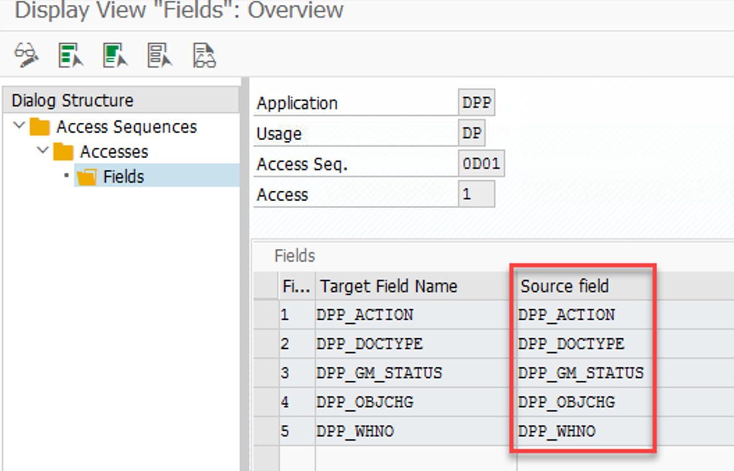This screenshot has height=471, width=734.
Task: Open the Access Sequences folder
Action: (127, 127)
